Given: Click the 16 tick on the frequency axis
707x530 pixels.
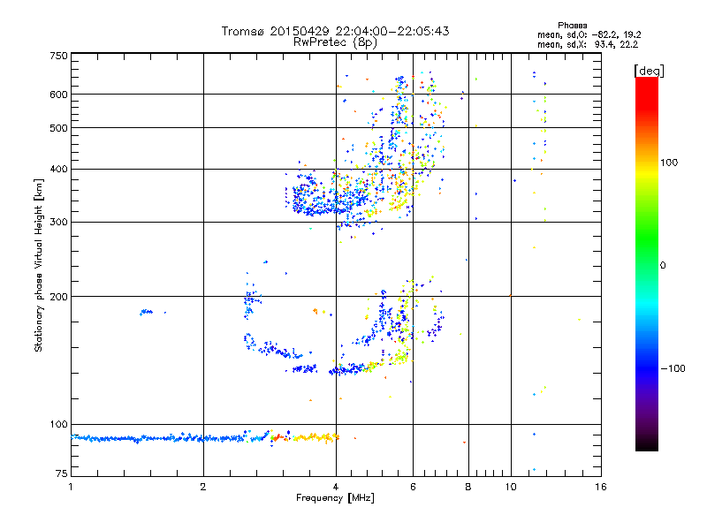Looking at the screenshot, I should (x=600, y=487).
